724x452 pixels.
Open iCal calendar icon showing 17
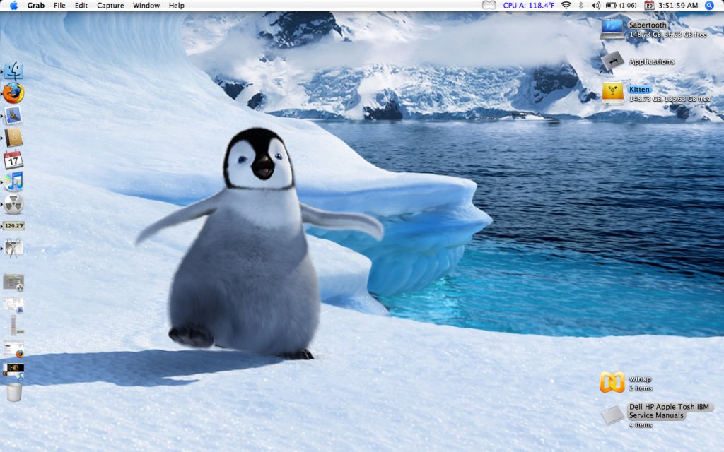(13, 160)
